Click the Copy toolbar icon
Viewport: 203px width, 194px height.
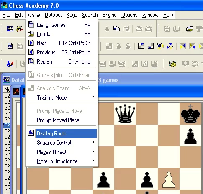point(116,28)
